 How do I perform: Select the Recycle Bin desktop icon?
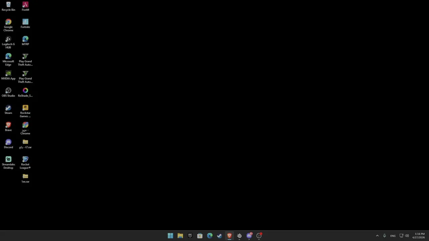[x=8, y=6]
